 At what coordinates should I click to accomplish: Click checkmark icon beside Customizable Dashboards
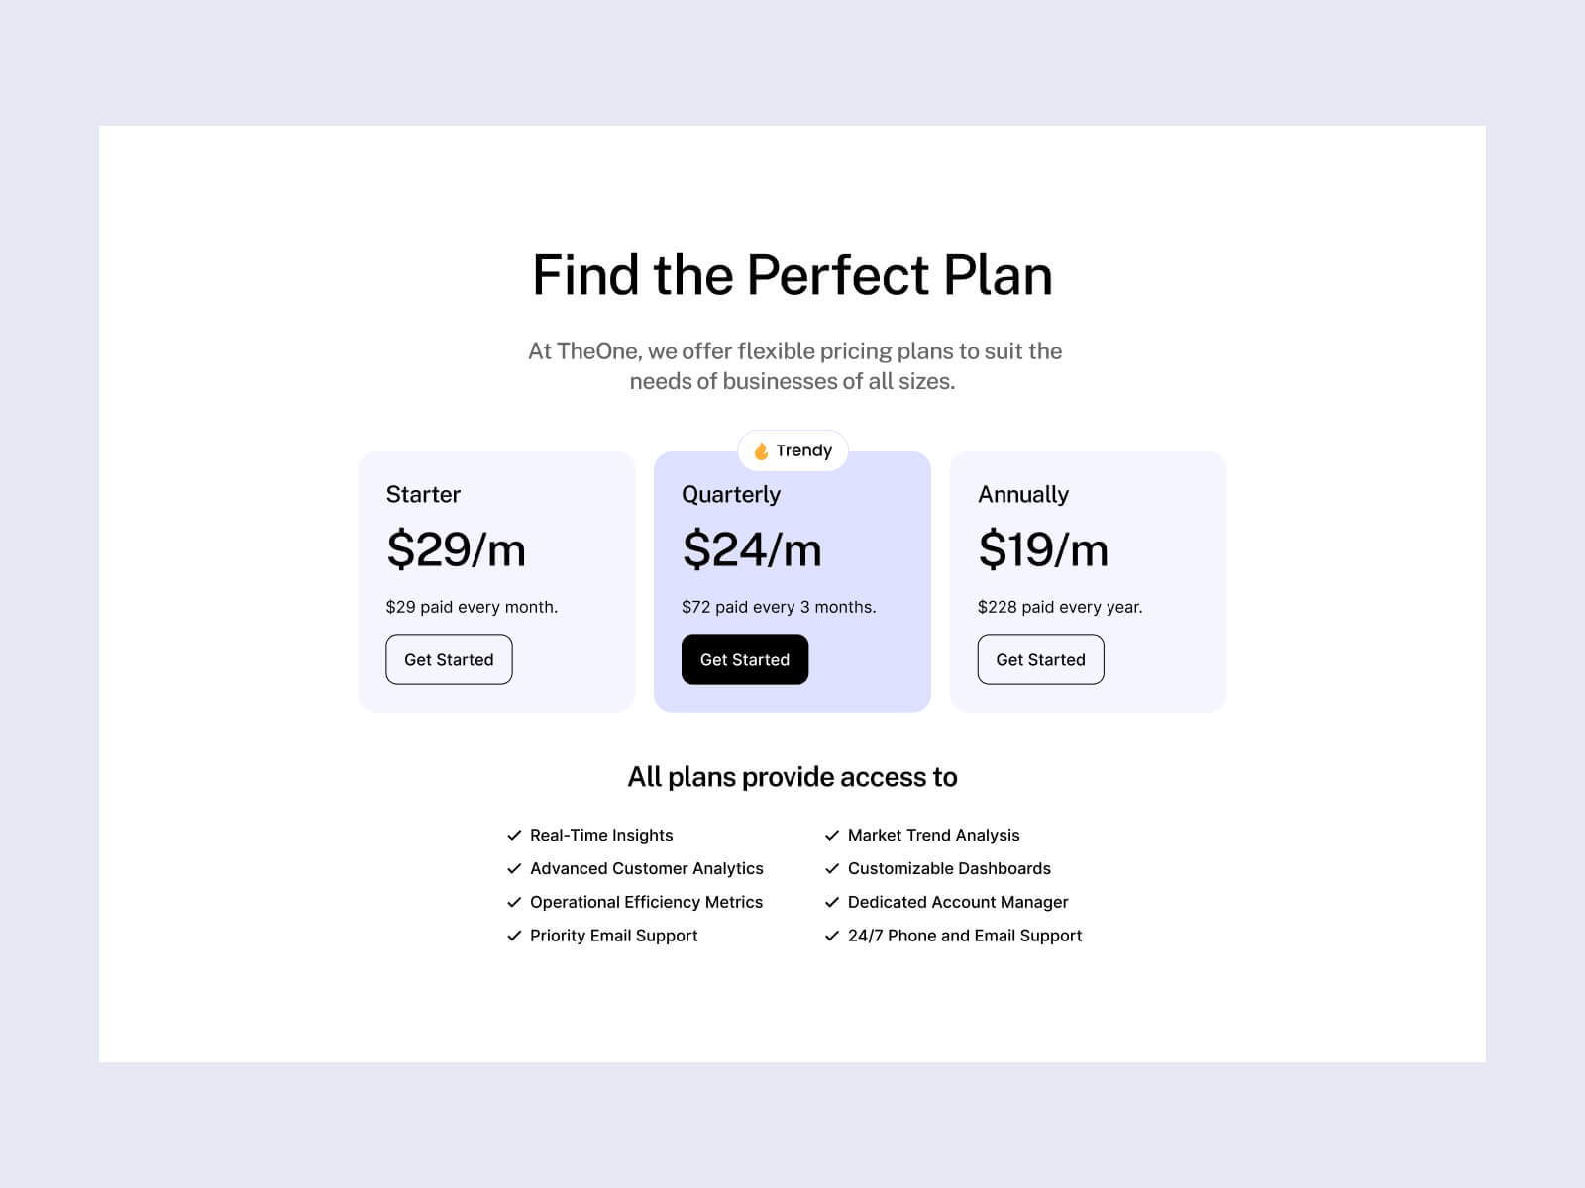[832, 869]
